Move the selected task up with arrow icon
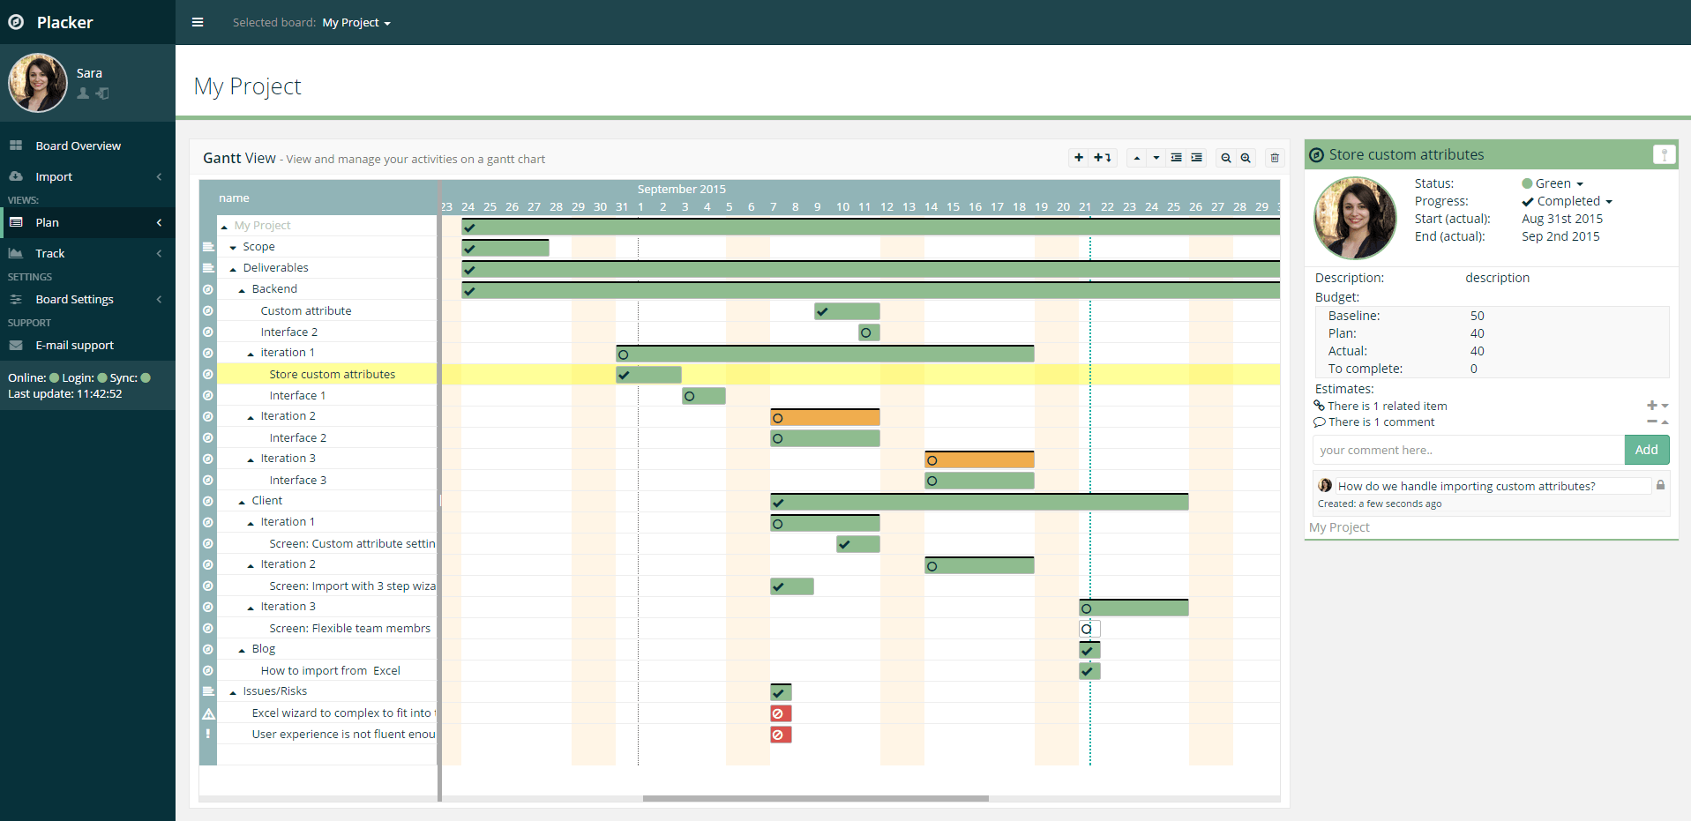Viewport: 1691px width, 821px height. [x=1137, y=158]
